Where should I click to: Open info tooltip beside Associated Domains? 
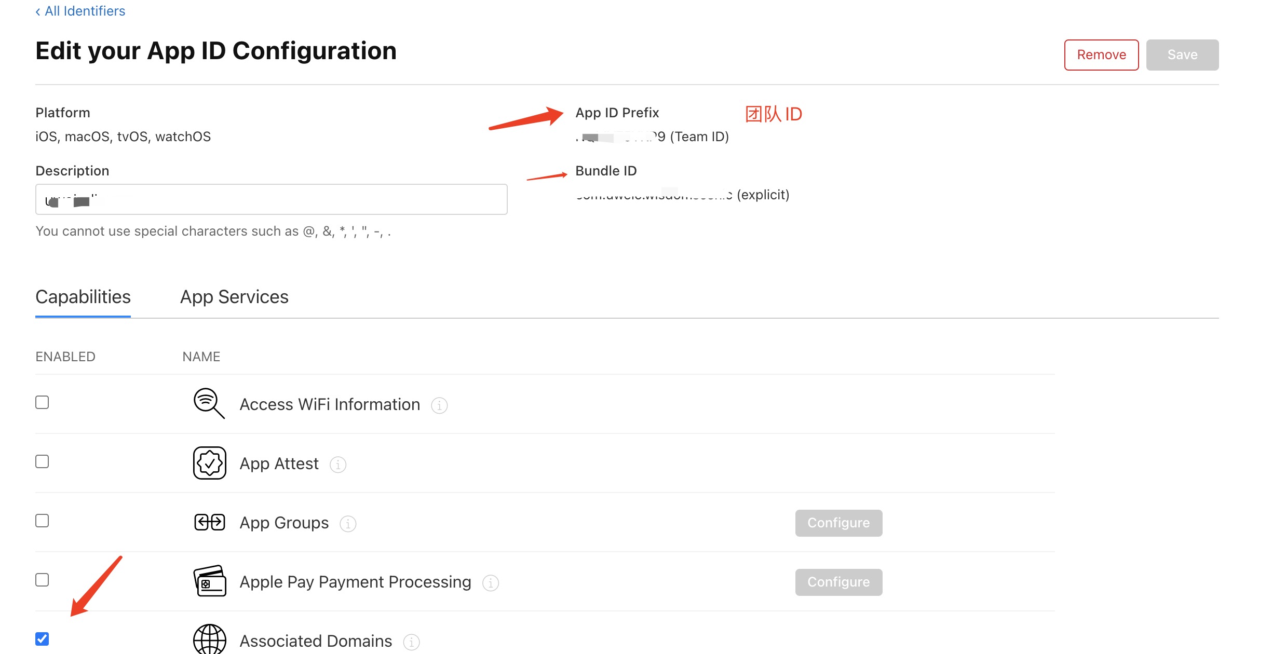click(x=411, y=642)
